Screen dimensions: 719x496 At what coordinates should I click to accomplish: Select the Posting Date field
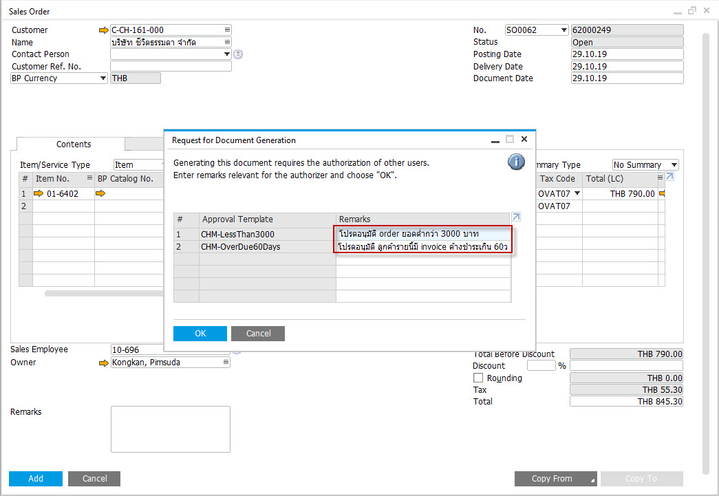tap(627, 54)
